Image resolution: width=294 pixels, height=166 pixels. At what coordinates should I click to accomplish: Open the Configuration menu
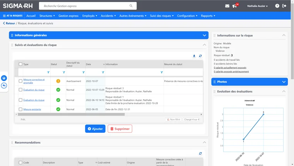click(187, 16)
